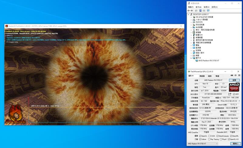Click the DESKTOP-JUSRE17 computer icon
This screenshot has width=243, height=148.
click(191, 14)
